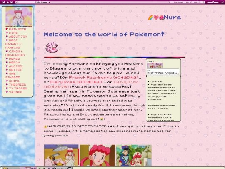Click the sparkling heart emoji in the site title
Viewport: 225px width, 169px height.
click(x=156, y=18)
